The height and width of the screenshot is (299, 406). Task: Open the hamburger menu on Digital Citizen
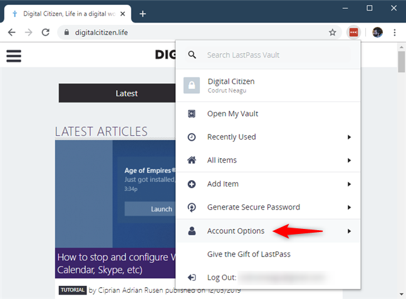coord(14,56)
